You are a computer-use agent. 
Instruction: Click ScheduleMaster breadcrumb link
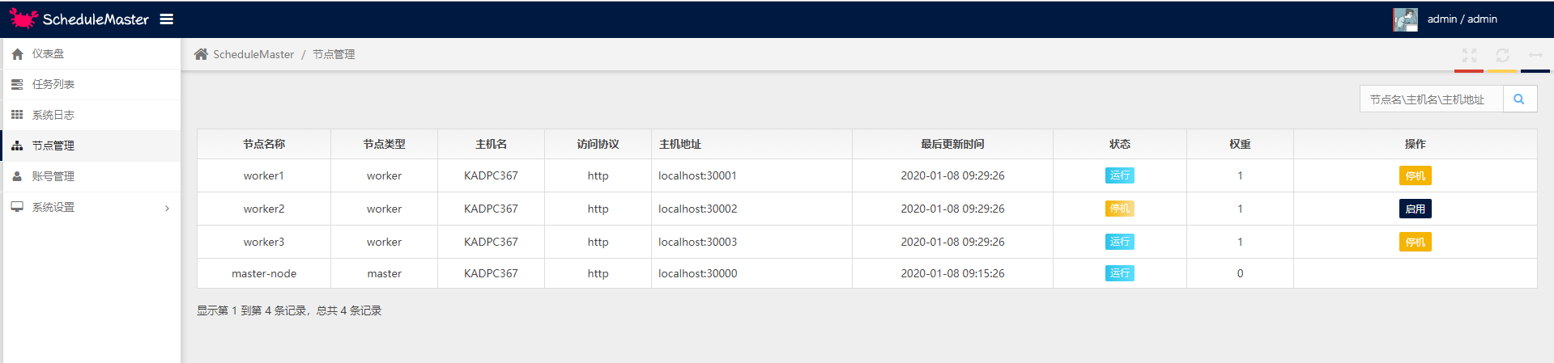tap(253, 54)
